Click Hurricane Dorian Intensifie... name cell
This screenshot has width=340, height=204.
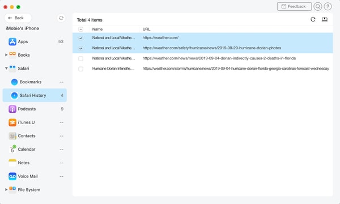pos(113,69)
